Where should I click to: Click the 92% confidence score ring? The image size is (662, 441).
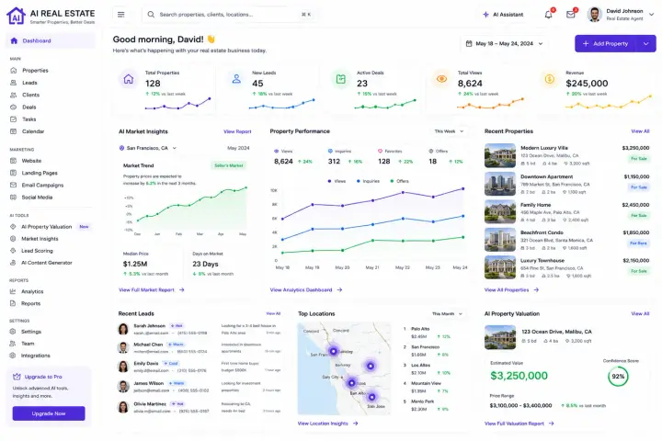pos(618,377)
